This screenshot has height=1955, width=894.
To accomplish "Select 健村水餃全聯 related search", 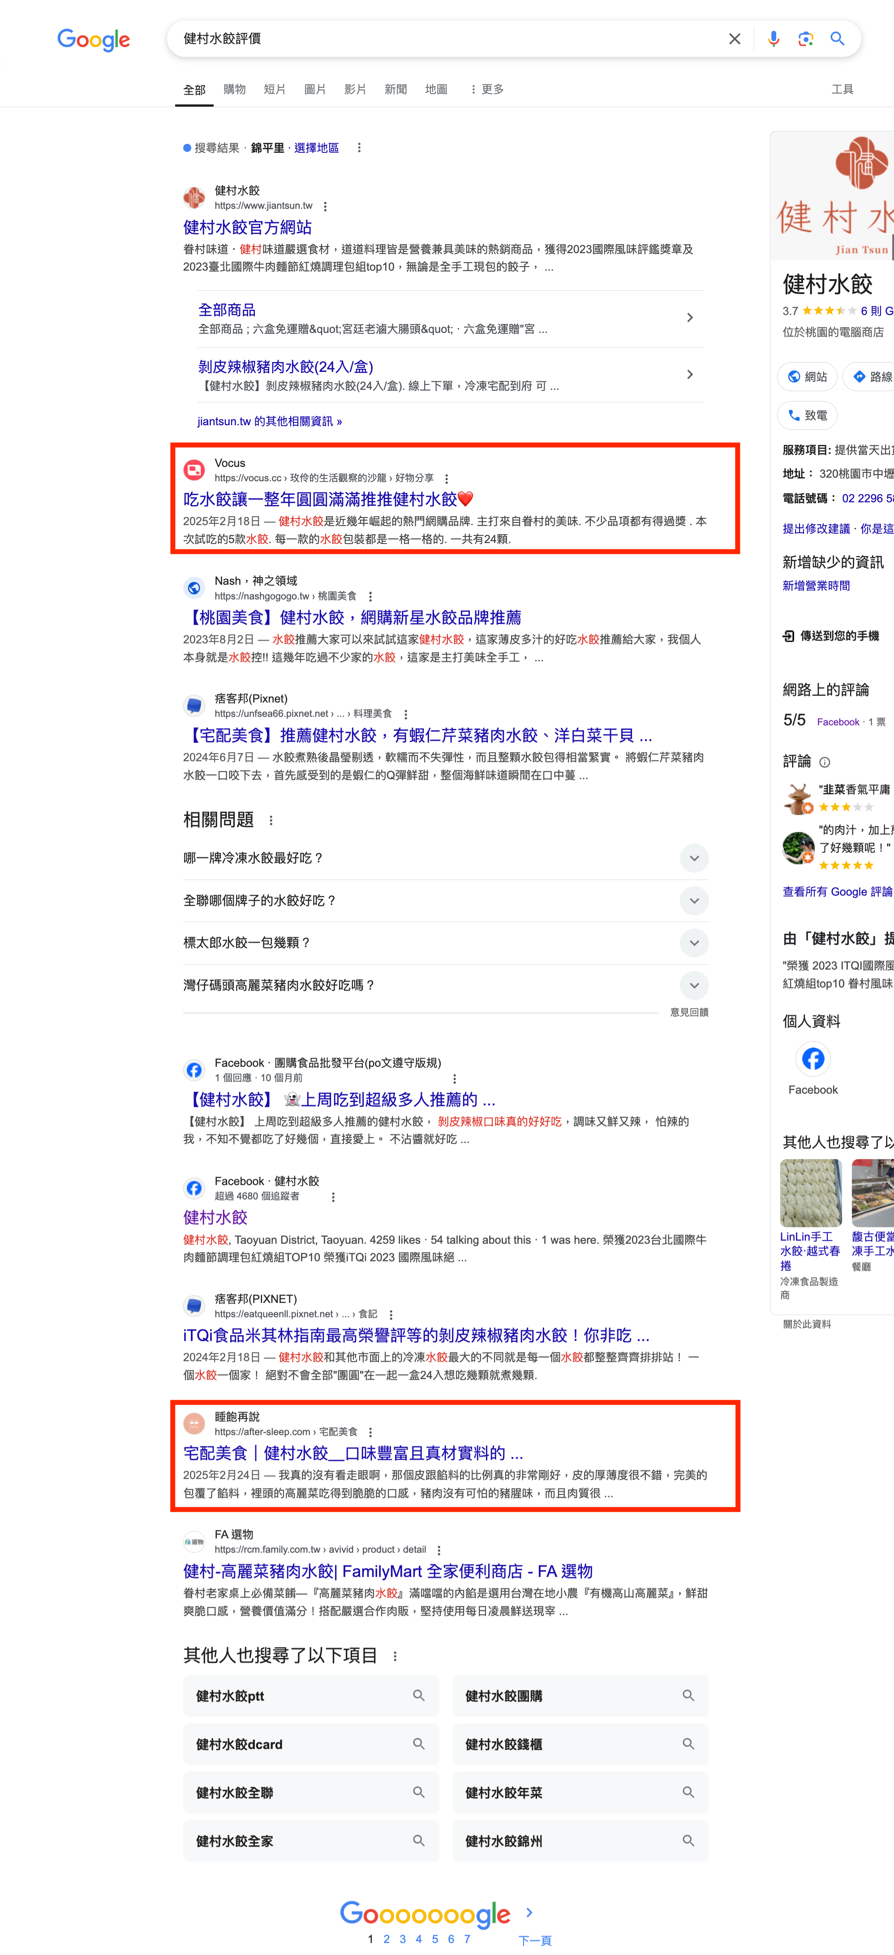I will tap(310, 1793).
